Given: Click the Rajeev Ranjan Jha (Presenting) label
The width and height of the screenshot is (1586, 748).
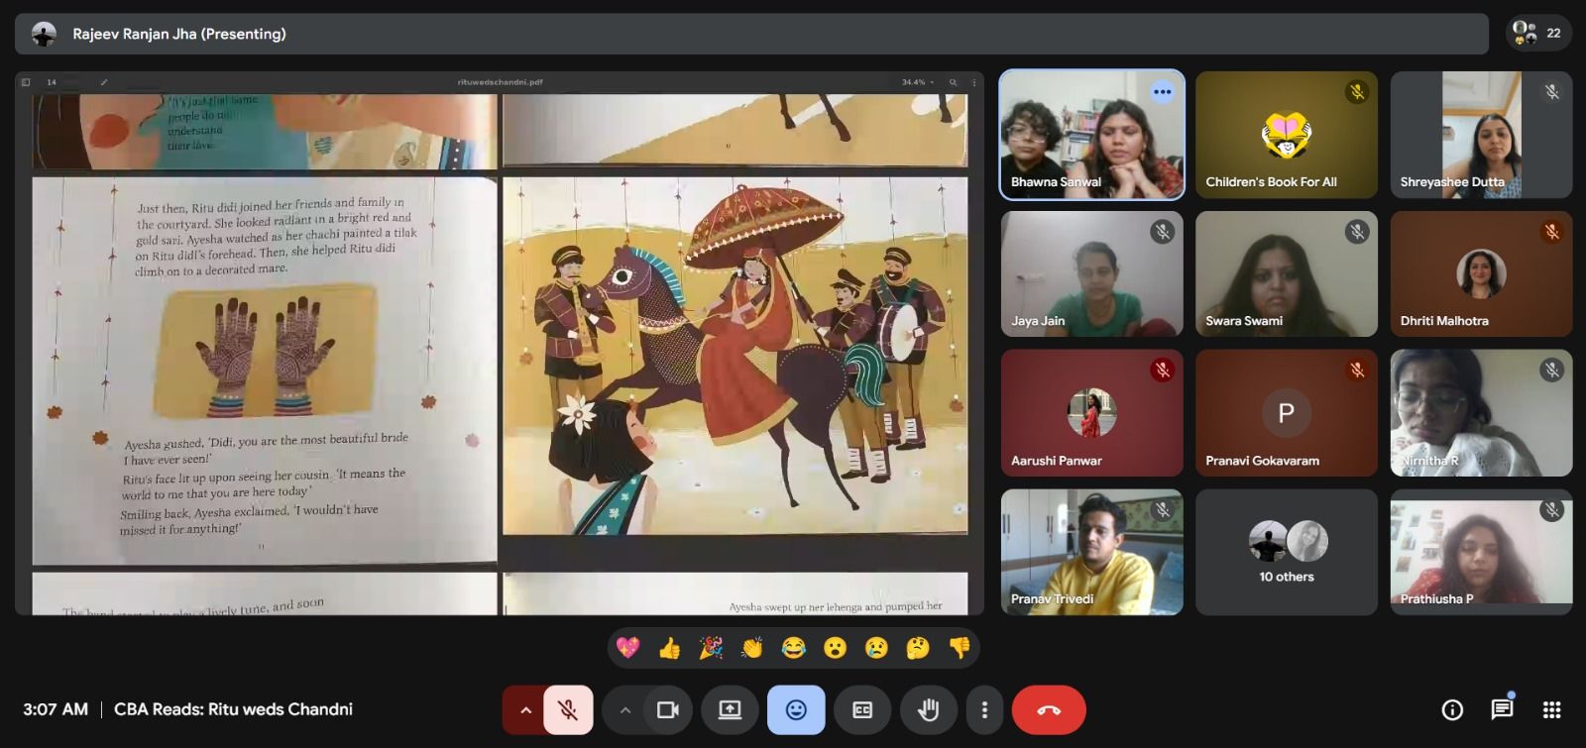Looking at the screenshot, I should point(179,34).
